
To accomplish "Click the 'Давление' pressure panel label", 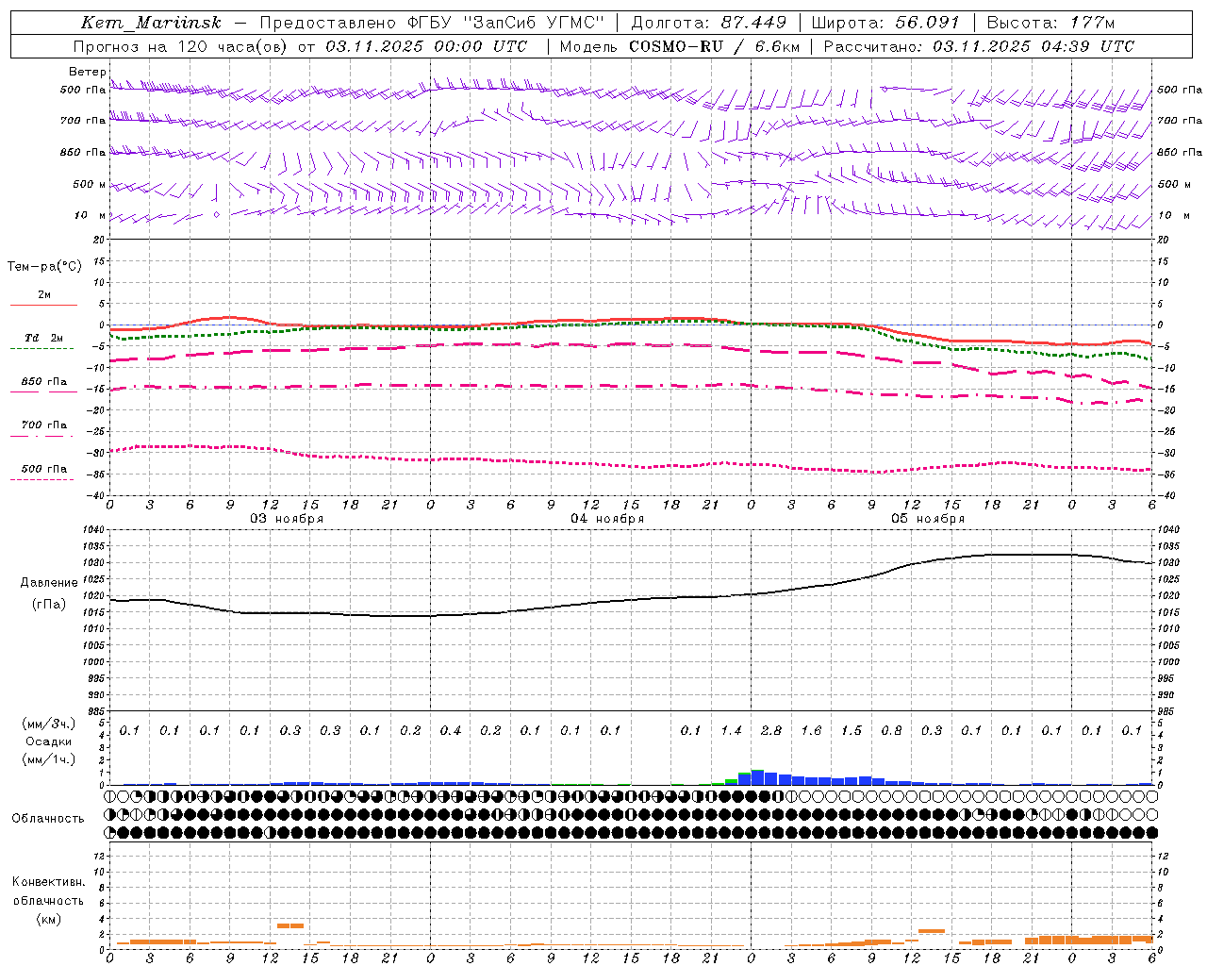I will pos(49,583).
